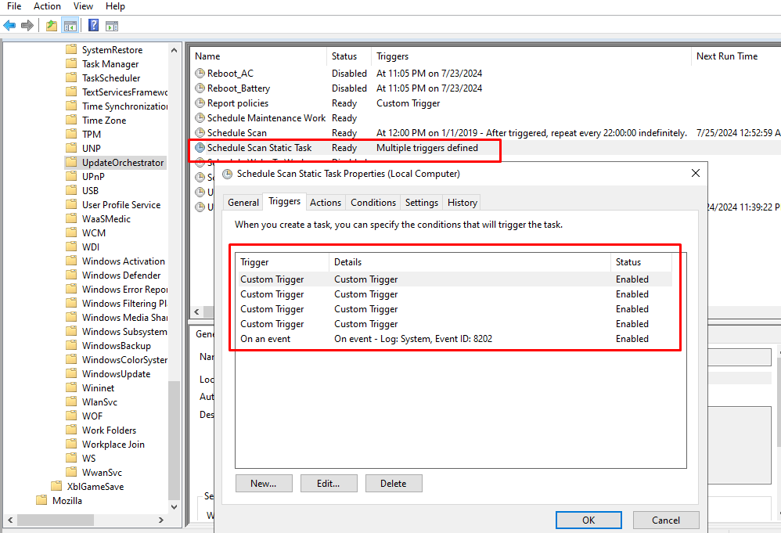Click the Edit... trigger button

(329, 483)
